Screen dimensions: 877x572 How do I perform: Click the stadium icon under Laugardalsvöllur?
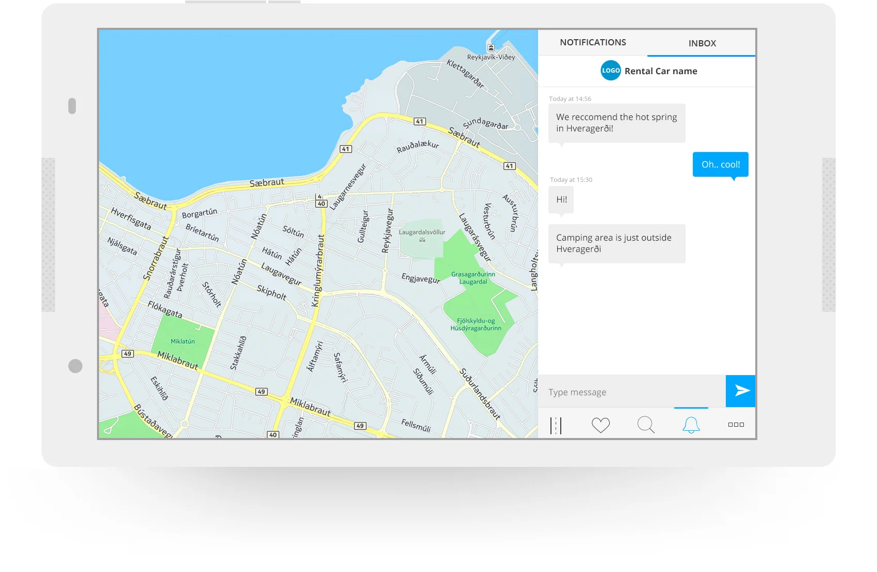(x=422, y=240)
